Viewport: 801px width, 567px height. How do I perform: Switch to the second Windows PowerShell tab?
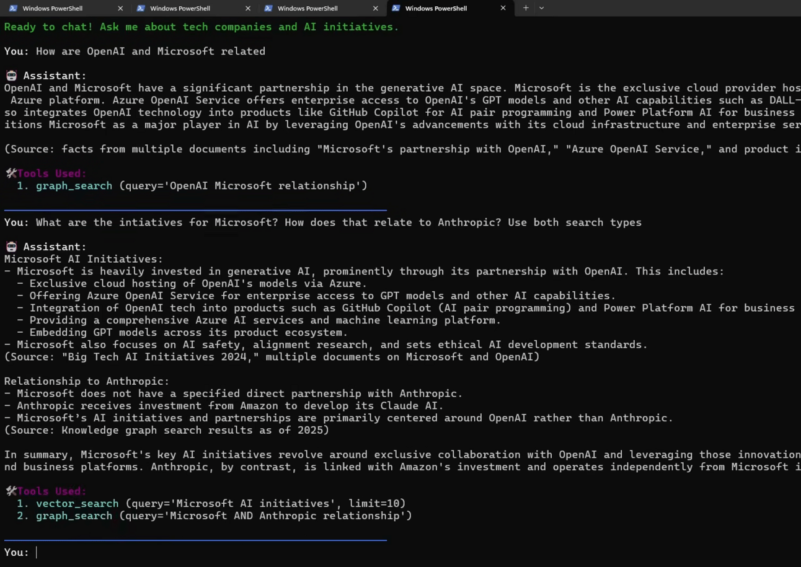click(x=192, y=8)
